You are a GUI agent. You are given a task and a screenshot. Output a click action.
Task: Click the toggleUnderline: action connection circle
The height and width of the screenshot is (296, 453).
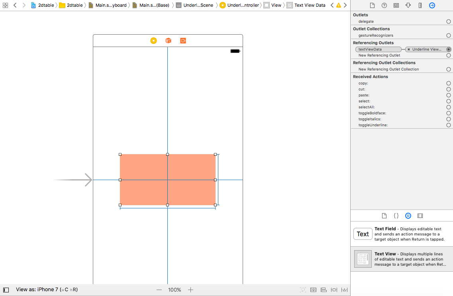449,125
